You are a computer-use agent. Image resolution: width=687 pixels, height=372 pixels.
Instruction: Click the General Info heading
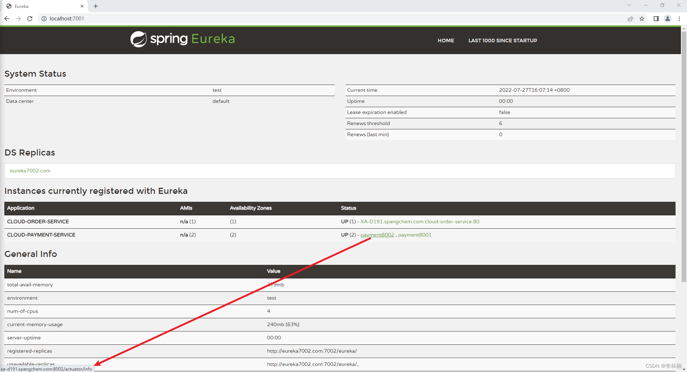pyautogui.click(x=31, y=254)
